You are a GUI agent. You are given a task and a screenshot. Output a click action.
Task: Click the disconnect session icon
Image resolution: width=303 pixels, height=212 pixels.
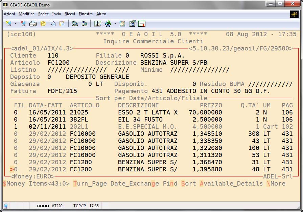(x=23, y=24)
